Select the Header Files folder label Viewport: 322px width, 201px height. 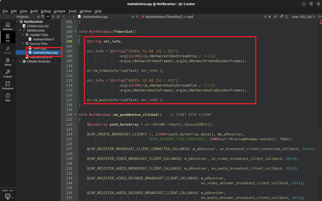point(39,35)
